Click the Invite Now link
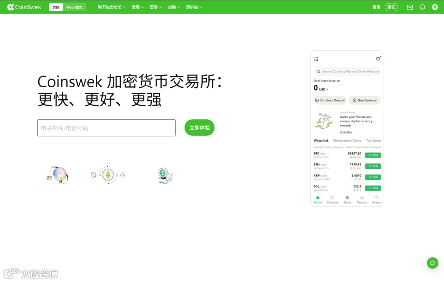Viewport: 444px width, 282px height. 346,132
